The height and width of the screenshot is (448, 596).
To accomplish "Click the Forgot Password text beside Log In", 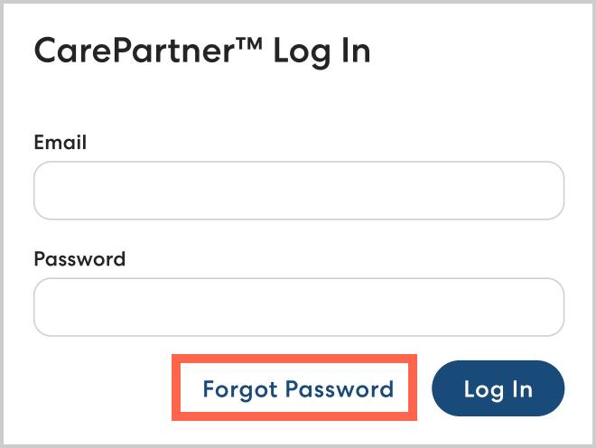I will [298, 389].
